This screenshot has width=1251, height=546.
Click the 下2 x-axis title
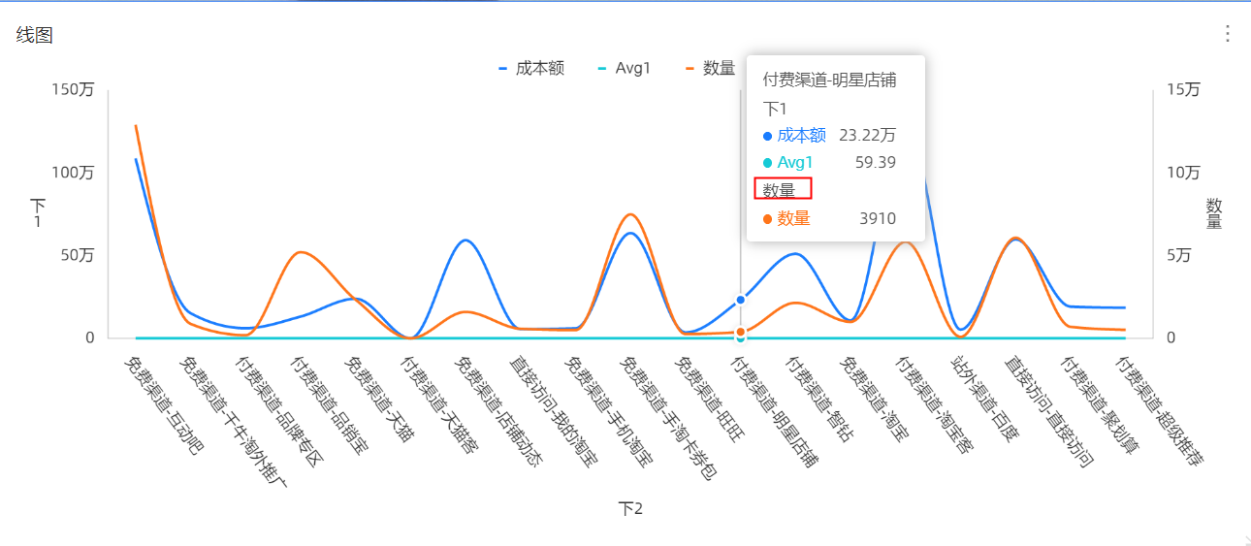[630, 509]
